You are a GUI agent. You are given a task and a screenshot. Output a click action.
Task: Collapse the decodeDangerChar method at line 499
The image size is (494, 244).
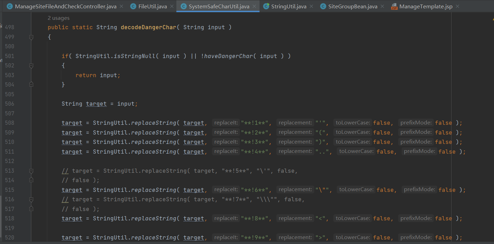[x=31, y=37]
